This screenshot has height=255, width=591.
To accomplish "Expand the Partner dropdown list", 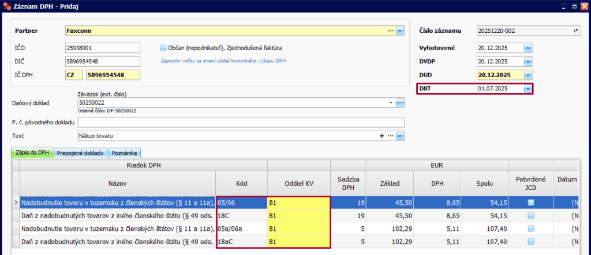I will [399, 31].
